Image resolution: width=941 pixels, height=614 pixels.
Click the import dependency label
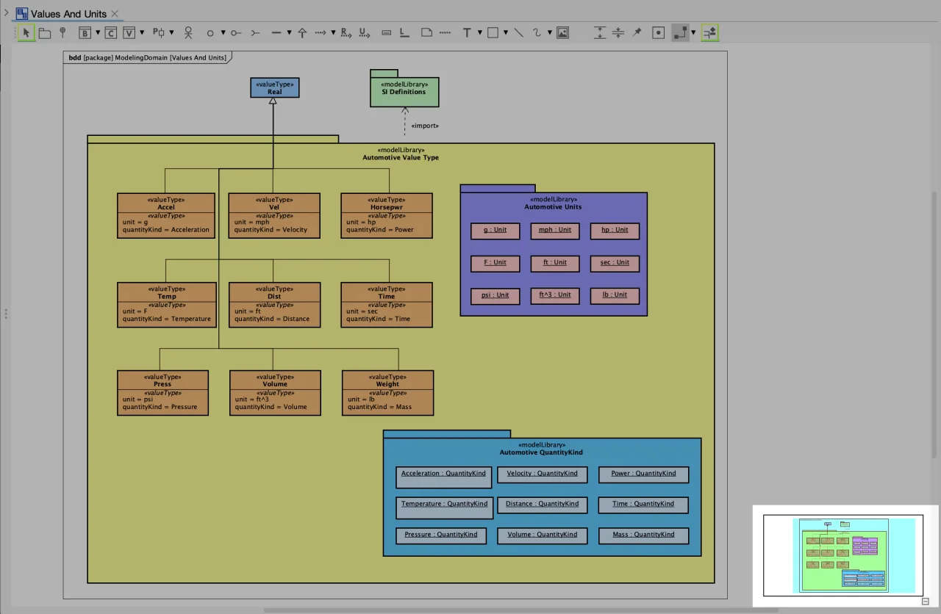[425, 126]
